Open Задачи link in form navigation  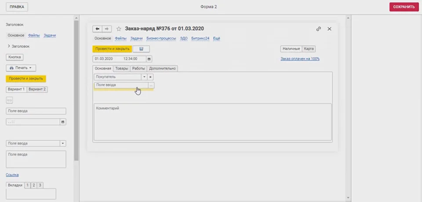[x=136, y=39]
